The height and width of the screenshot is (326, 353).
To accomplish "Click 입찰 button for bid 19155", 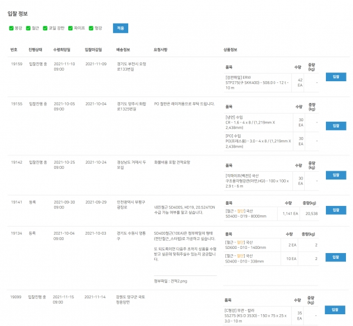I will pos(336,126).
